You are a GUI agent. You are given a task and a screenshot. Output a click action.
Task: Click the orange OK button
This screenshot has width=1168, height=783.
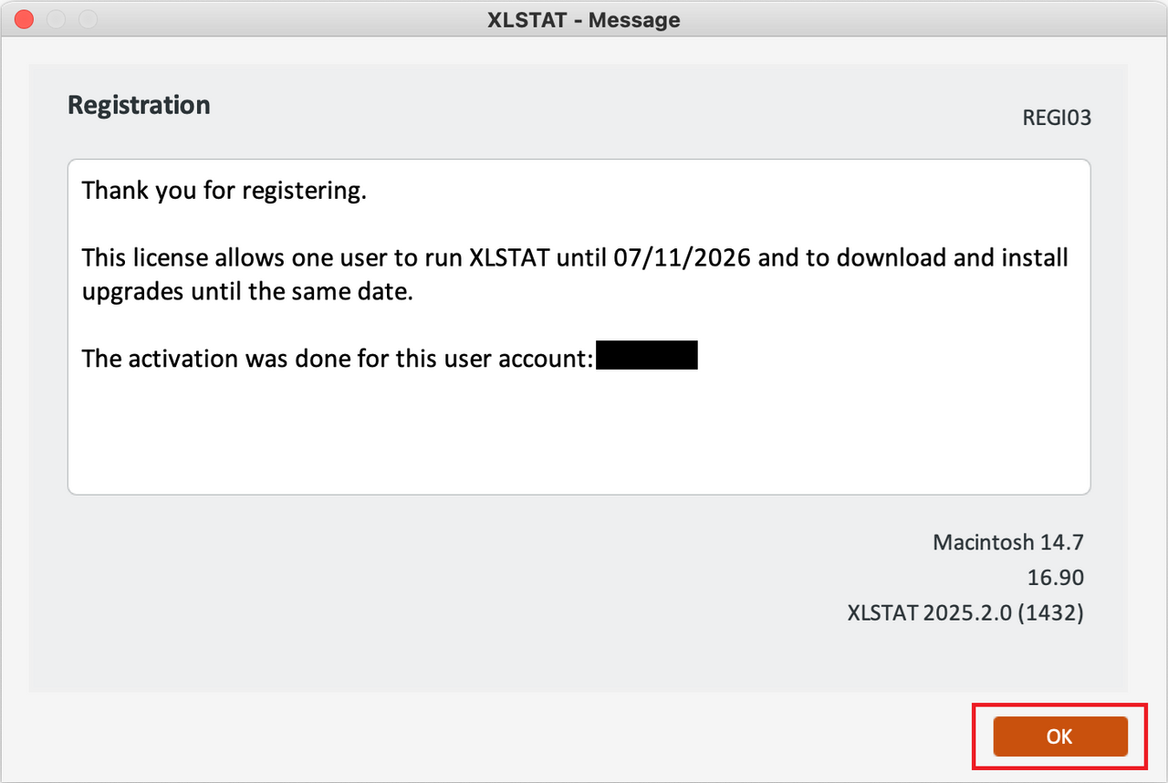coord(1059,736)
